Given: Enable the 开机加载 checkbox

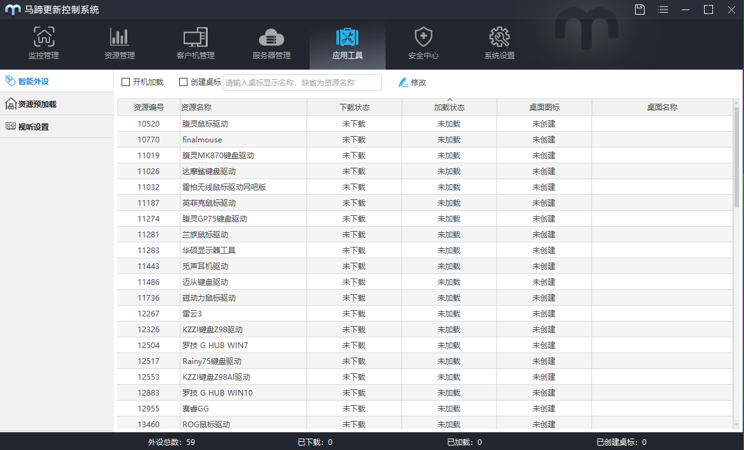Looking at the screenshot, I should pos(126,82).
